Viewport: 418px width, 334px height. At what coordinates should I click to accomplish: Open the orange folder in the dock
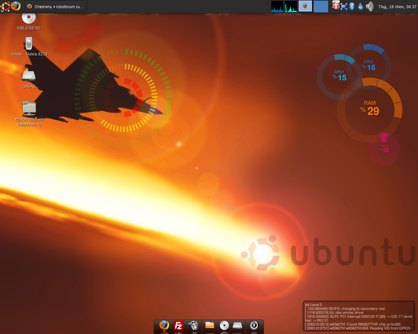[x=210, y=325]
